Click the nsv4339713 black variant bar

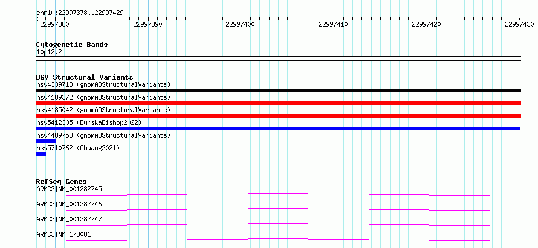coord(278,91)
